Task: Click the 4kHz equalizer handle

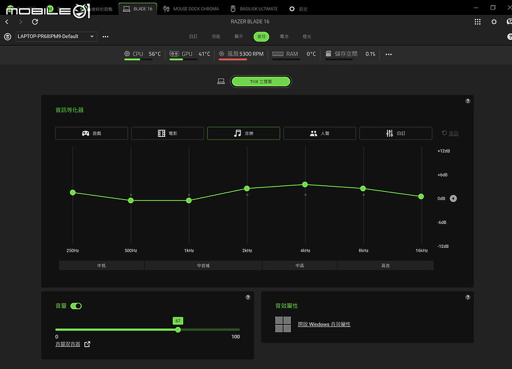Action: click(305, 184)
